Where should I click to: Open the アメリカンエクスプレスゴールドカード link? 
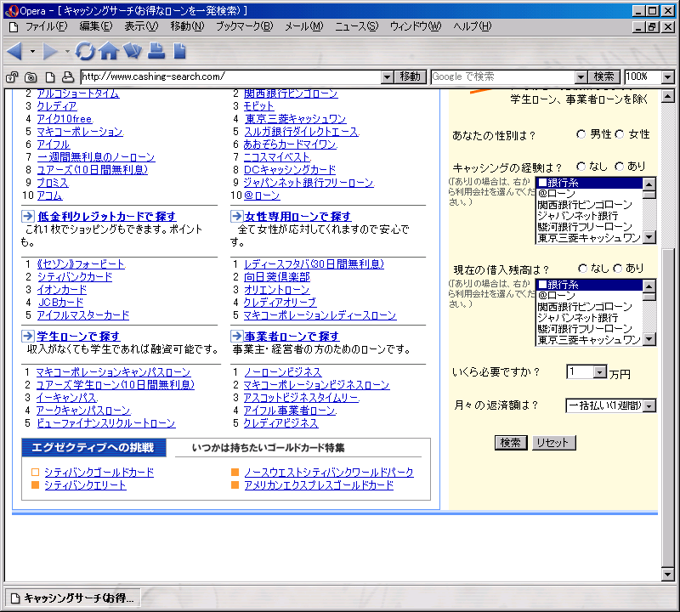(320, 485)
